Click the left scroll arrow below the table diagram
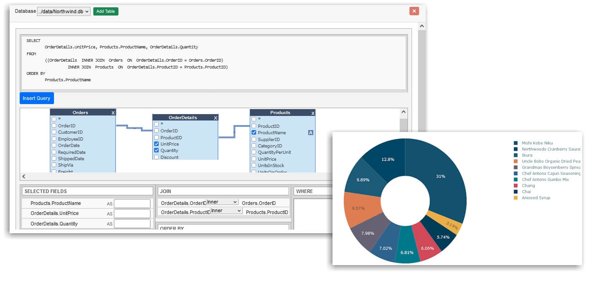This screenshot has width=595, height=288. click(x=23, y=175)
